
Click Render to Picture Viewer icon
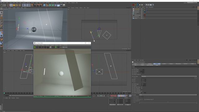pos(38,6)
